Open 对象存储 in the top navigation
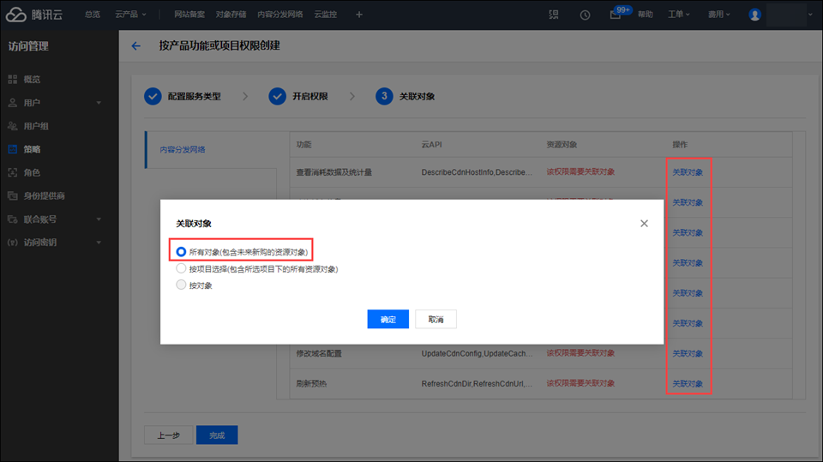Image resolution: width=823 pixels, height=462 pixels. pos(231,15)
